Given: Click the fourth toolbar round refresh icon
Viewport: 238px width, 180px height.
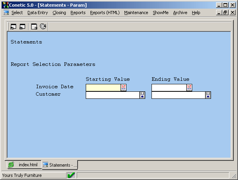Looking at the screenshot, I should tap(43, 27).
